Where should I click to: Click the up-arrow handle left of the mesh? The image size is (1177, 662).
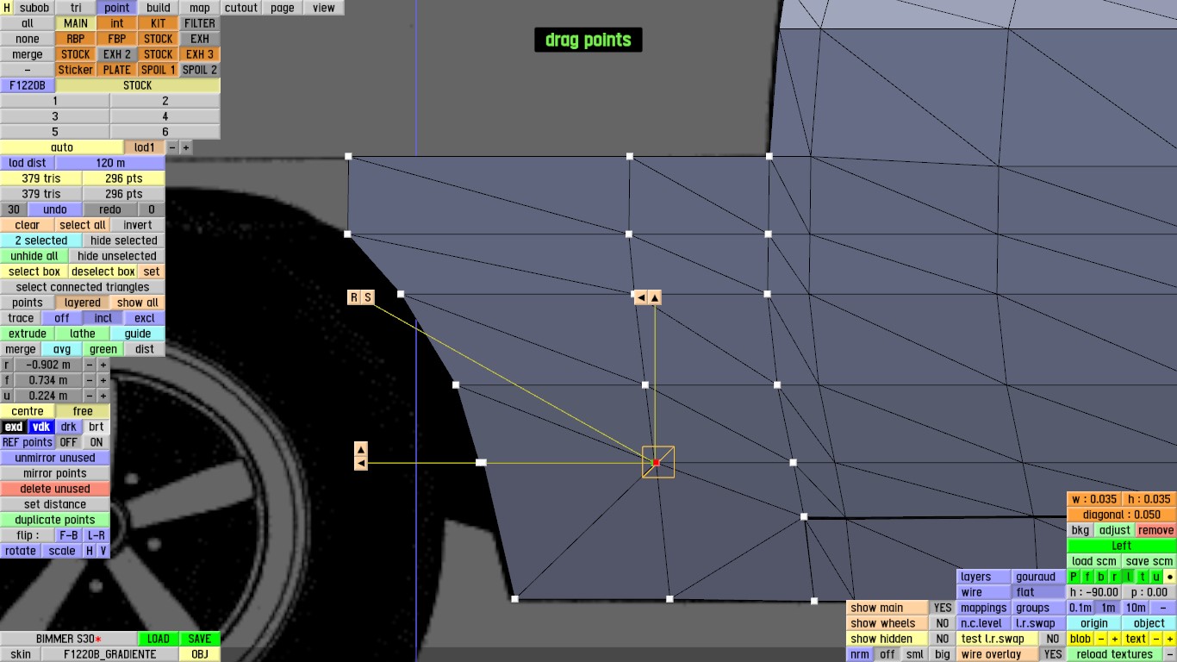click(361, 449)
